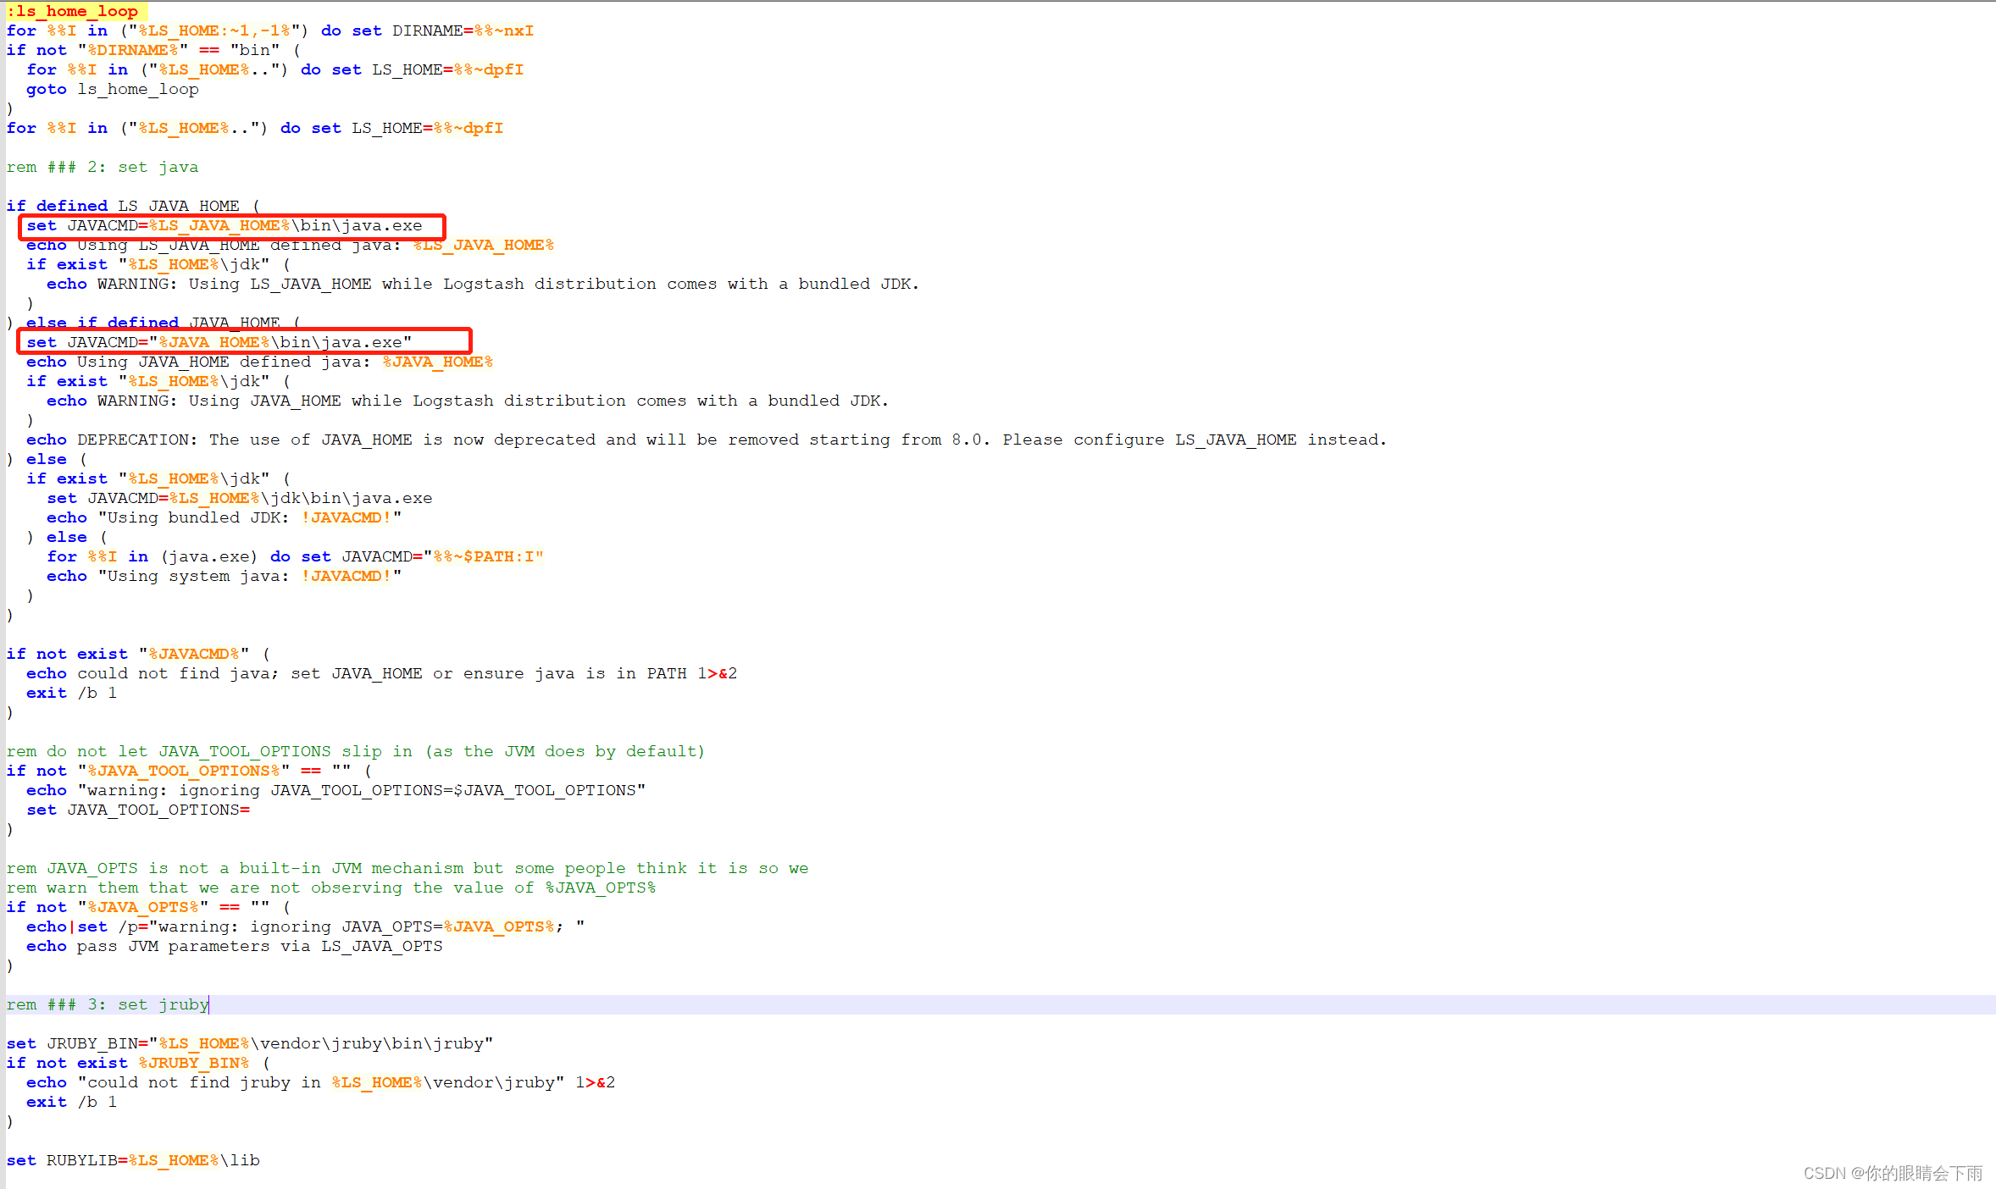Click the 'set JAVA_TOOL_OPTIONS=' line

click(138, 810)
